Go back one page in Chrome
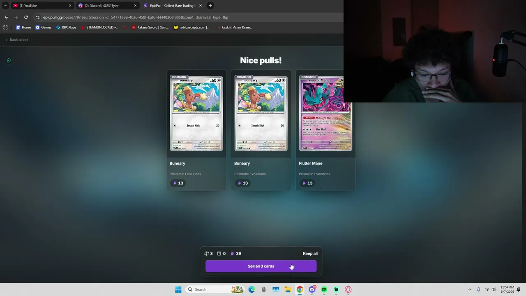 (x=6, y=17)
